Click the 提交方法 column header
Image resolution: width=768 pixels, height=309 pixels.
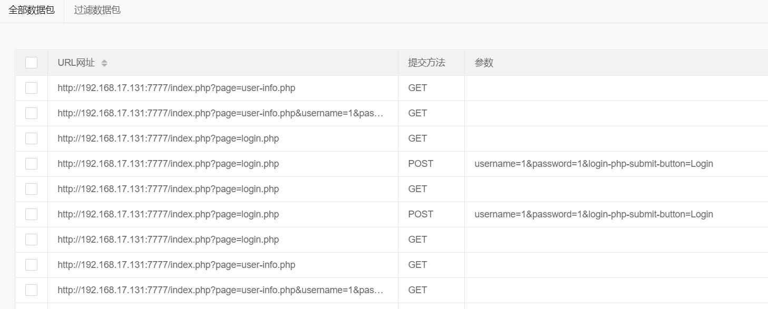coord(426,63)
